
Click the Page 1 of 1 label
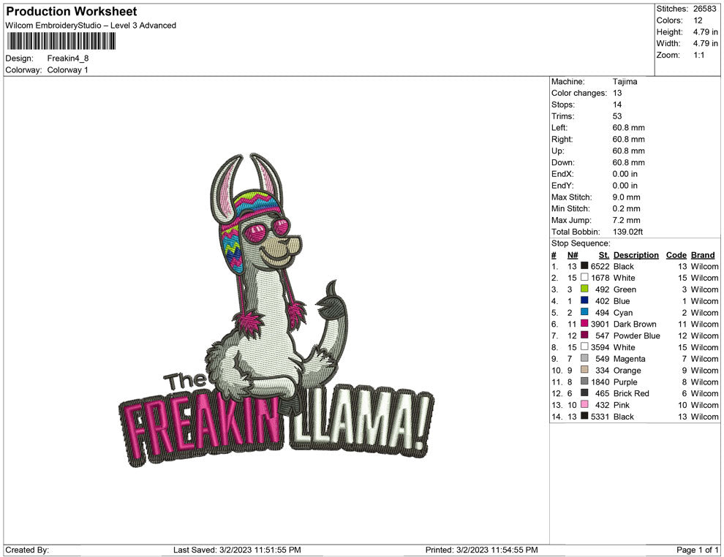[x=697, y=550]
